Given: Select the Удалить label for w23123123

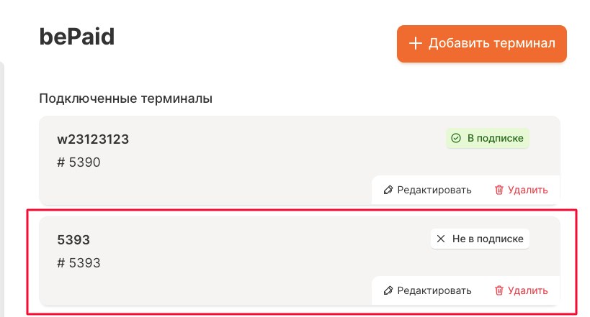Looking at the screenshot, I should (x=527, y=190).
